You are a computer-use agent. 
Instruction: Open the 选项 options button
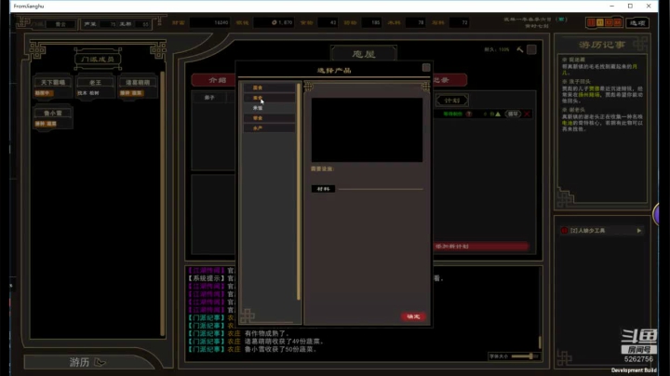(637, 22)
